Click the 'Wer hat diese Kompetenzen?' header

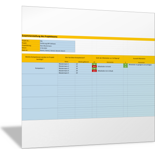pyautogui.click(x=75, y=58)
